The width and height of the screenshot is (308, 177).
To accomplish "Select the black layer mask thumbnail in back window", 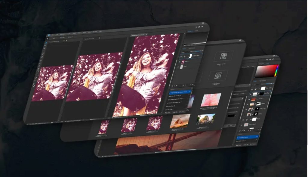I will coord(261,93).
